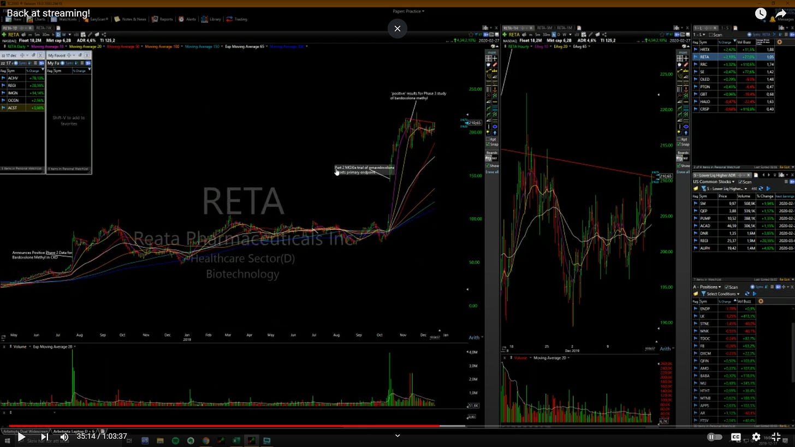This screenshot has height=447, width=795.
Task: Open Excel from Windows taskbar
Action: click(236, 440)
